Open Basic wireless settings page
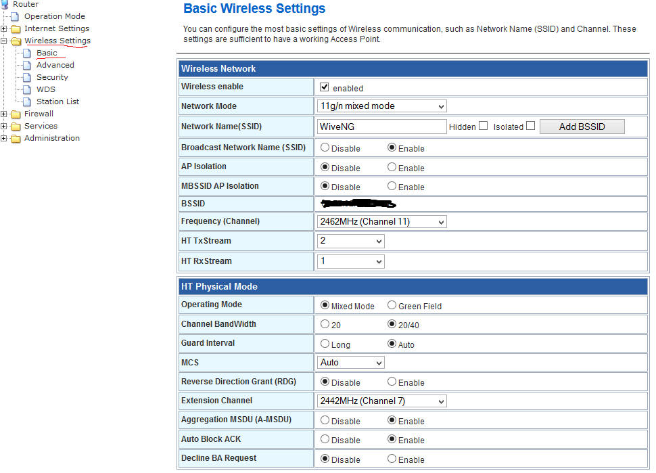The height and width of the screenshot is (473, 656). click(x=47, y=53)
